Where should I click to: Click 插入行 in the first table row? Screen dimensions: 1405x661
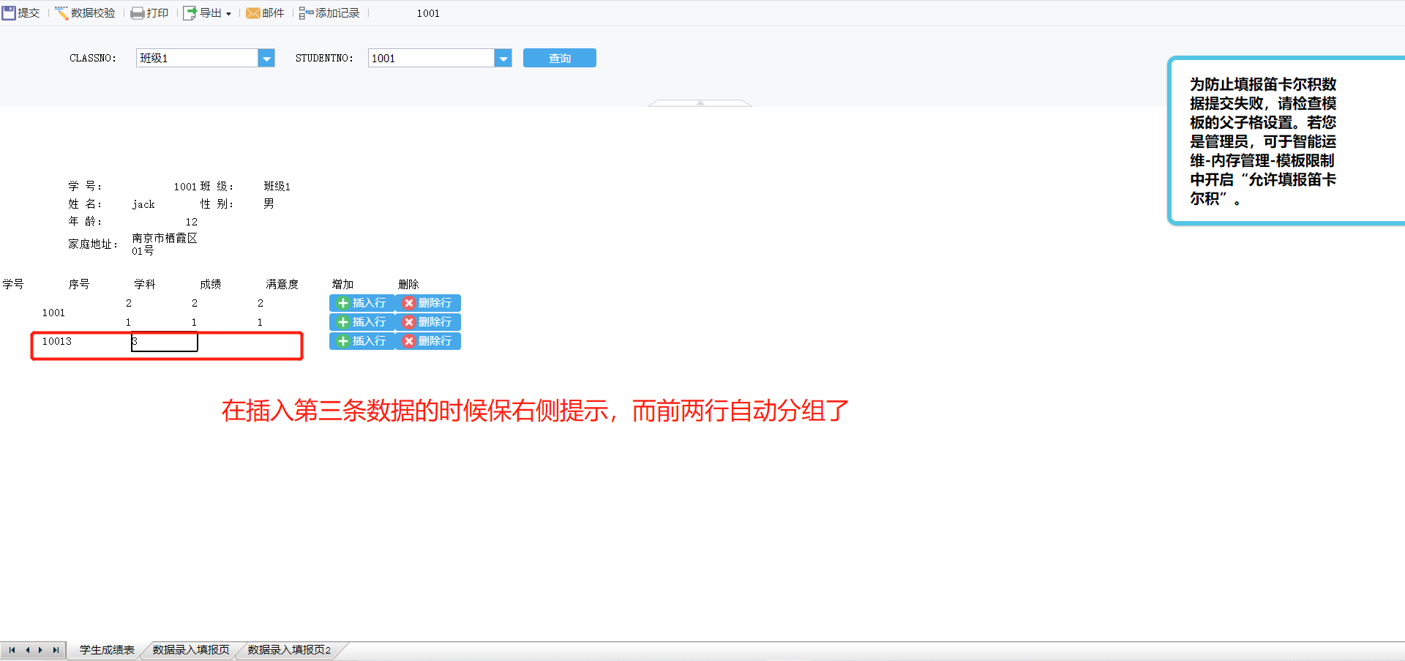(x=362, y=303)
